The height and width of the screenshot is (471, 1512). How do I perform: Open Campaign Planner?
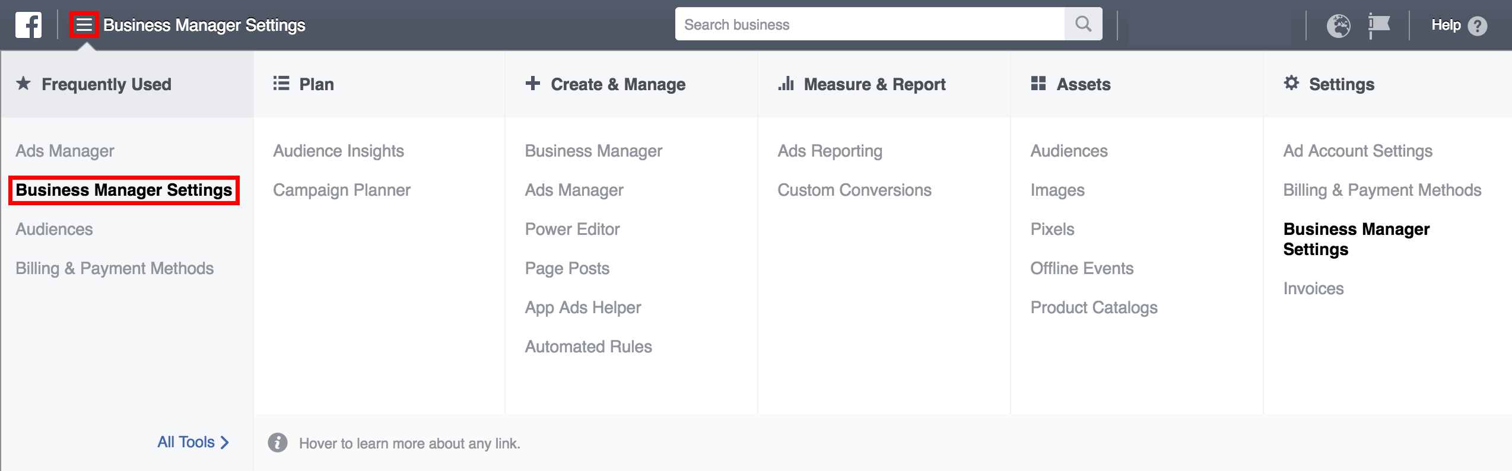pos(342,190)
